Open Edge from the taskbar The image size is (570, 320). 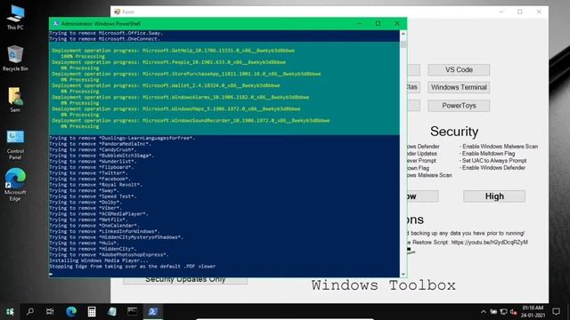[71, 312]
